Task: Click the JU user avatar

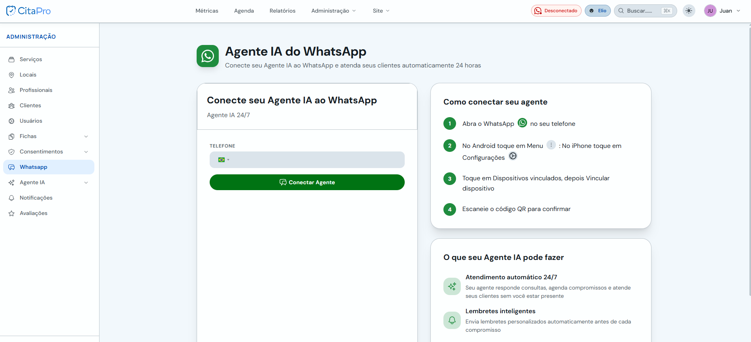Action: pos(710,11)
